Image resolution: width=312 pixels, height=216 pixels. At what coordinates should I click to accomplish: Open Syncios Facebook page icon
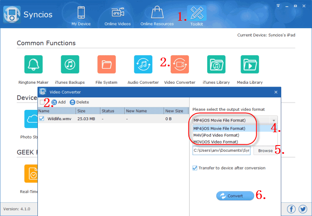coord(291,209)
